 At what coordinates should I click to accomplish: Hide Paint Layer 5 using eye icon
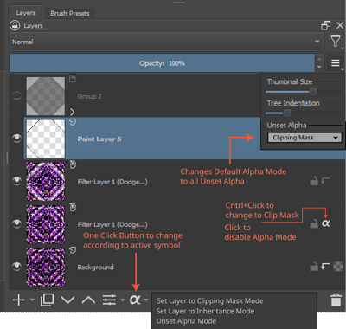pyautogui.click(x=16, y=139)
